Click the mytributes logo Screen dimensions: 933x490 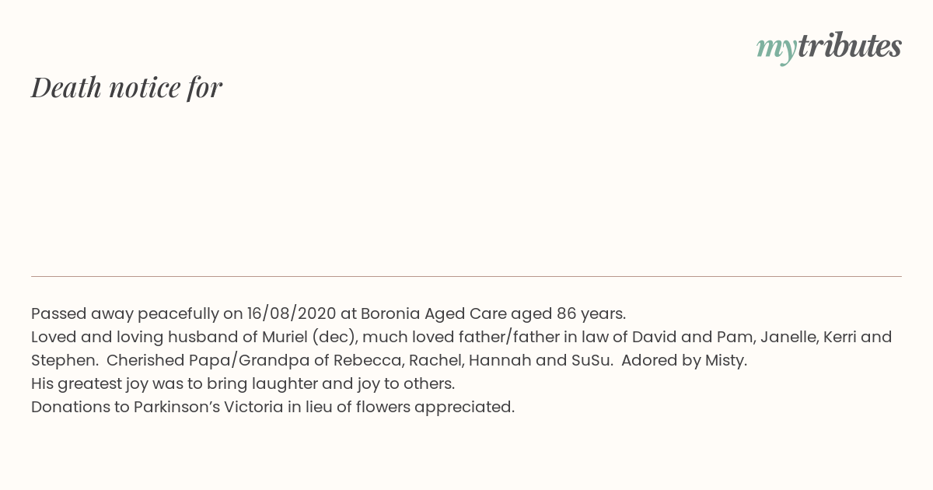[x=829, y=47]
